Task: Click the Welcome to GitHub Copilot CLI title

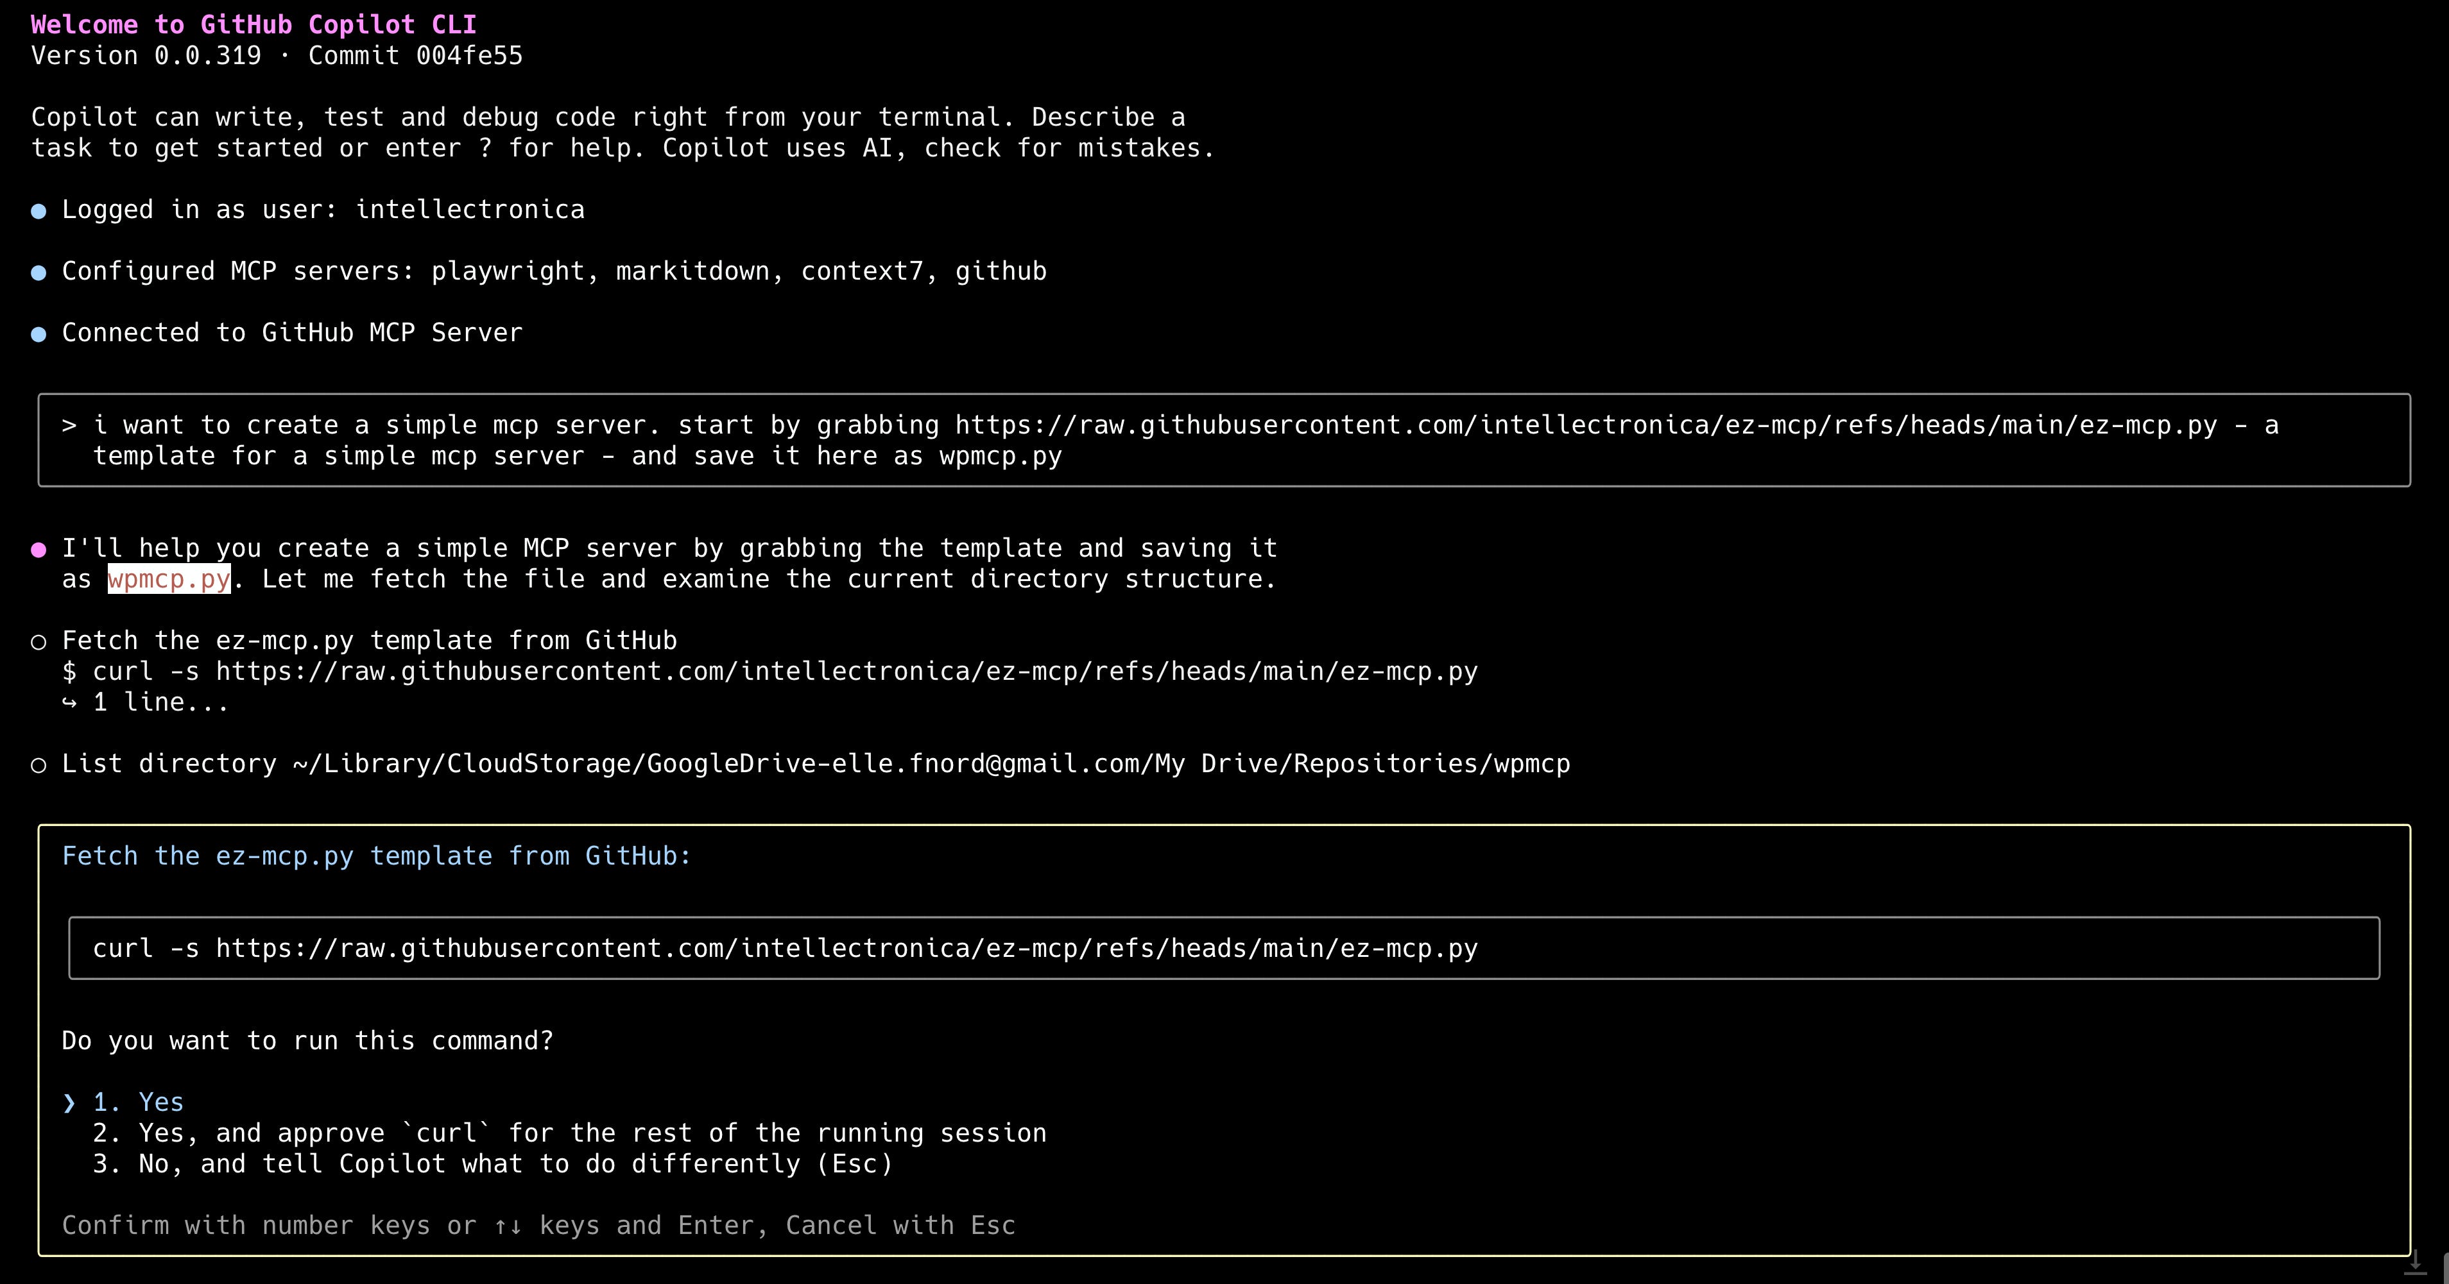Action: pos(253,25)
